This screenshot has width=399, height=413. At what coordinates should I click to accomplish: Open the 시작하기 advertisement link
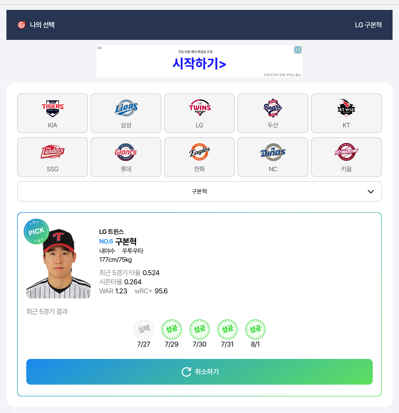(199, 63)
